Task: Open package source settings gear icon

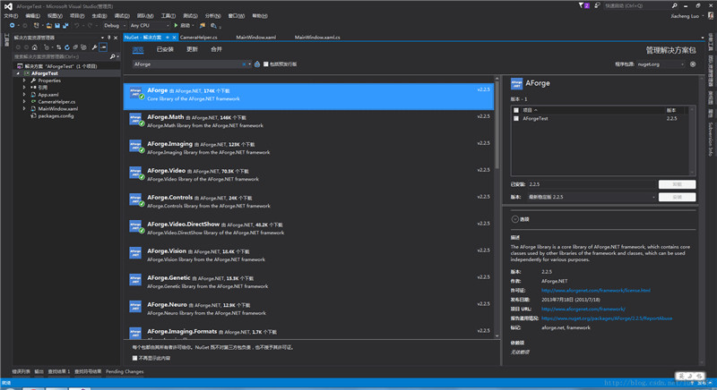Action: 693,64
